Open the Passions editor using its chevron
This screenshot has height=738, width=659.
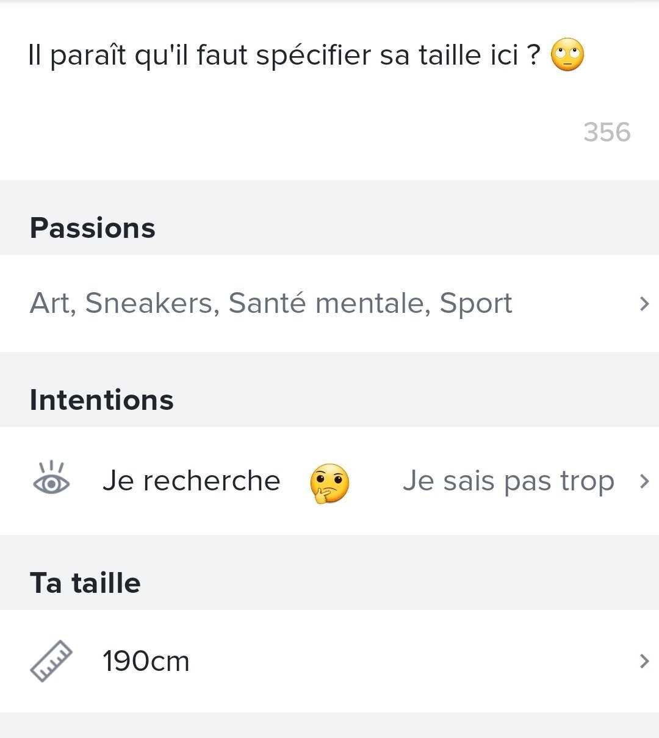click(644, 303)
